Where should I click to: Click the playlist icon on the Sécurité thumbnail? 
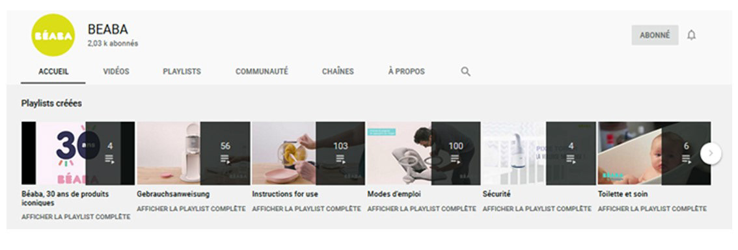(x=571, y=159)
